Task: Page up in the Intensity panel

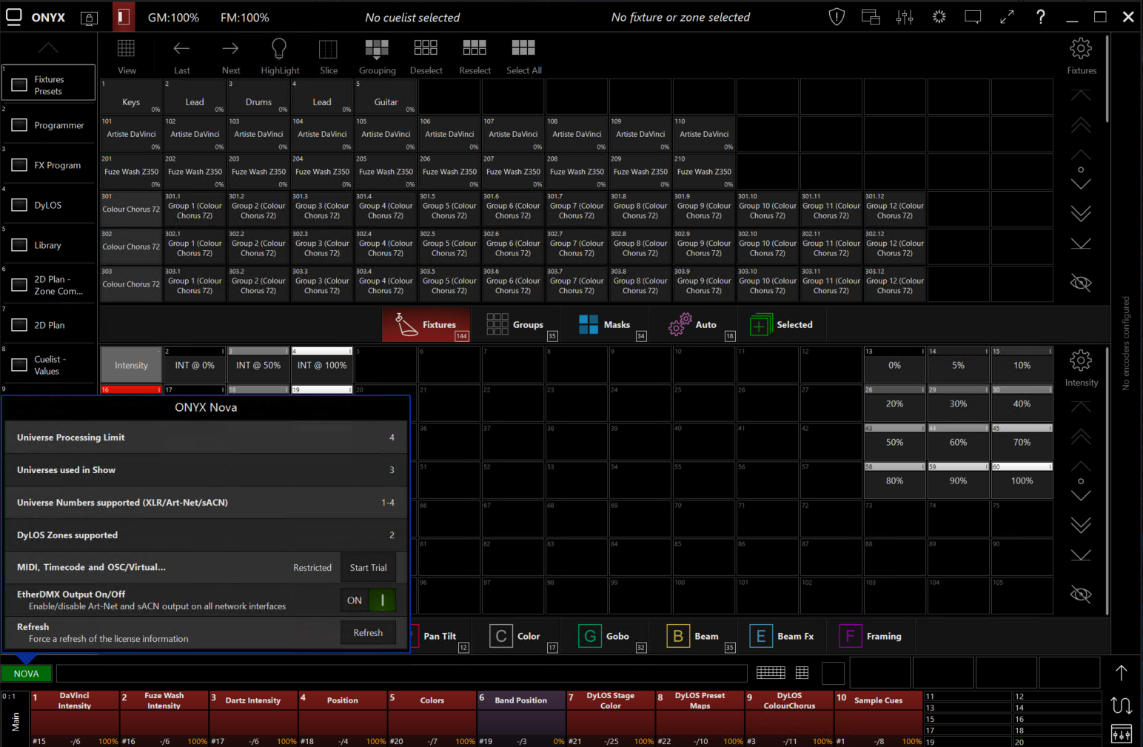Action: tap(1081, 437)
